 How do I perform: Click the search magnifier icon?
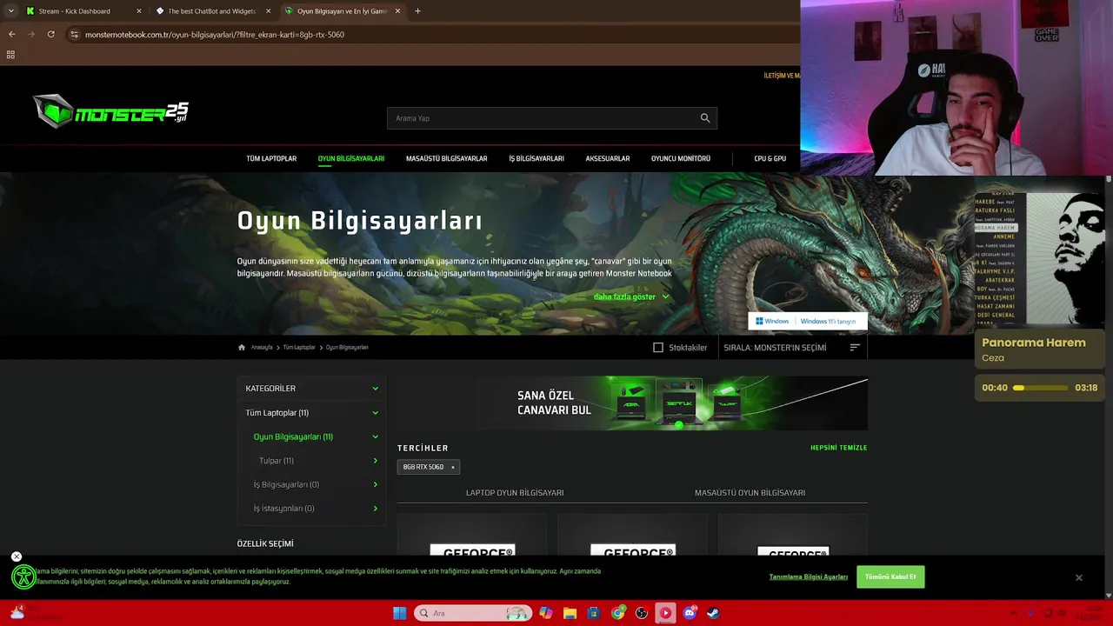pos(705,118)
